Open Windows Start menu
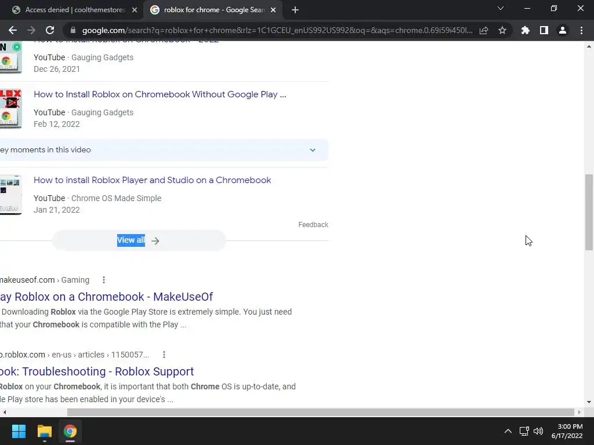Image resolution: width=594 pixels, height=445 pixels. pyautogui.click(x=19, y=431)
